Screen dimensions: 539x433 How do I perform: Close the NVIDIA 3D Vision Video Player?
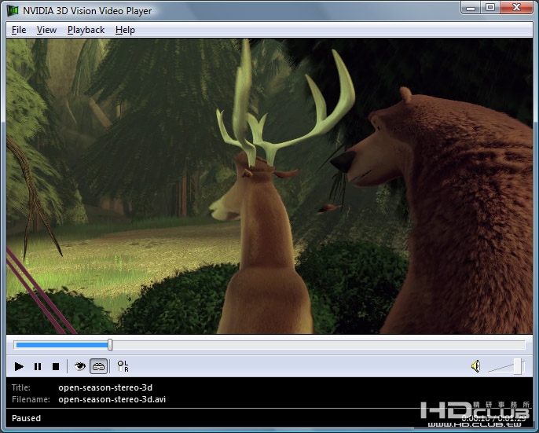pyautogui.click(x=516, y=7)
